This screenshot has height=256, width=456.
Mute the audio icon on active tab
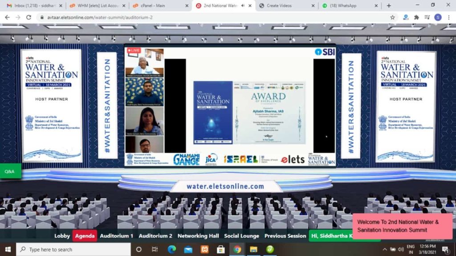[x=243, y=5]
